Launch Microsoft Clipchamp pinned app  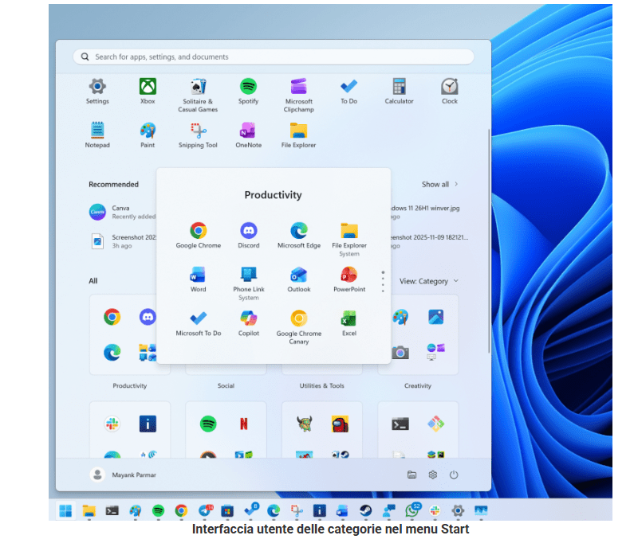tap(298, 87)
